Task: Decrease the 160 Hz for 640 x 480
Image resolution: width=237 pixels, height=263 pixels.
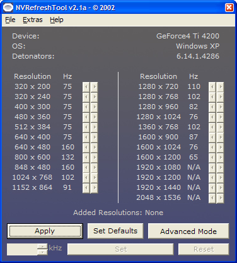Action: tap(86, 148)
